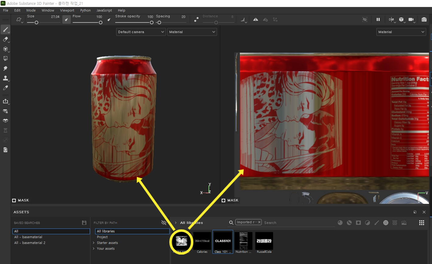
Task: Select the Polygon fill tool
Action: pos(5,59)
